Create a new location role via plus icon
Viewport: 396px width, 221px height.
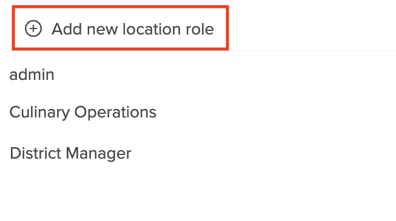point(33,28)
